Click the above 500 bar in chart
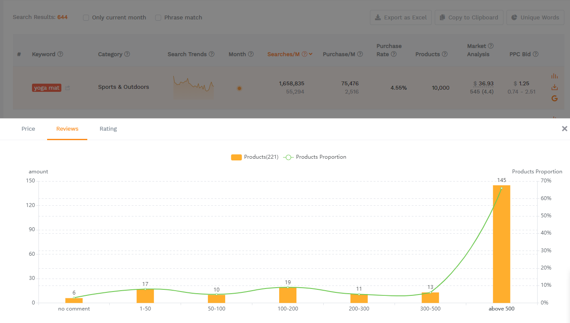The width and height of the screenshot is (570, 323). [501, 244]
